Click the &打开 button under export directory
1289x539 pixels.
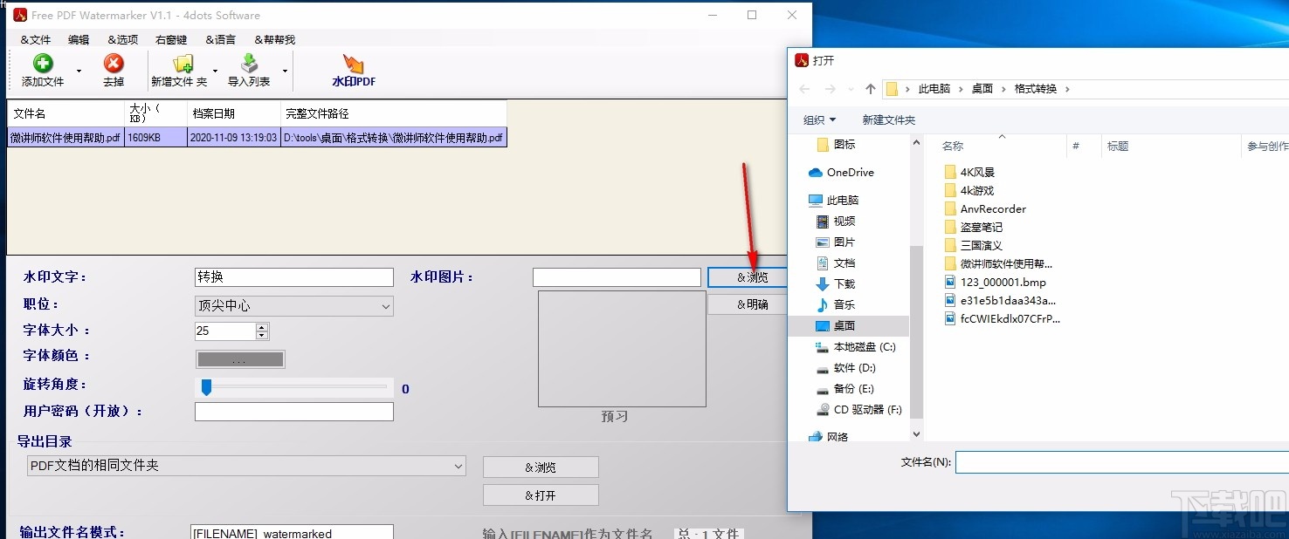(541, 495)
